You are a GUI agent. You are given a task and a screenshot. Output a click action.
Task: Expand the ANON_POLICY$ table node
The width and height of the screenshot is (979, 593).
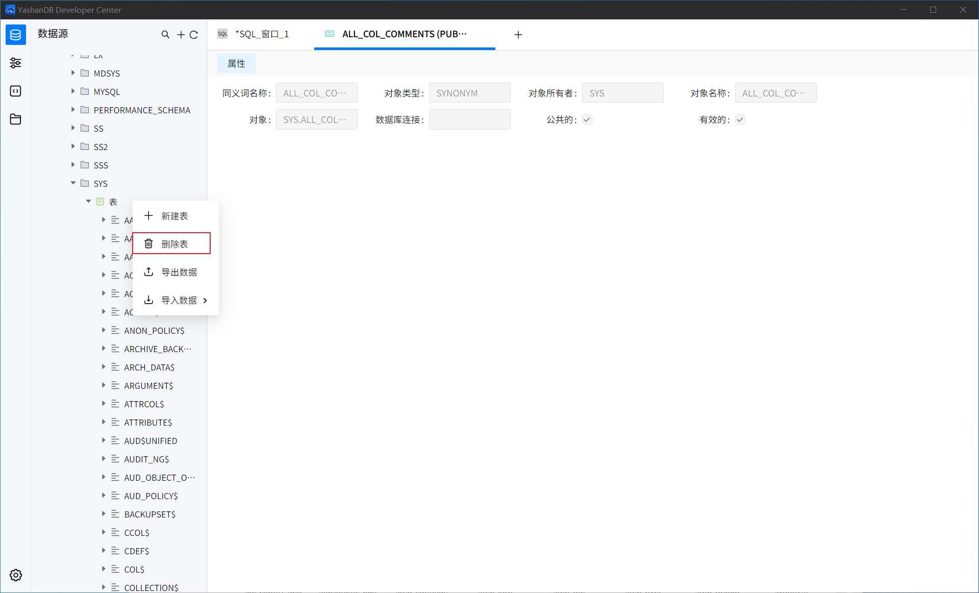(x=104, y=330)
